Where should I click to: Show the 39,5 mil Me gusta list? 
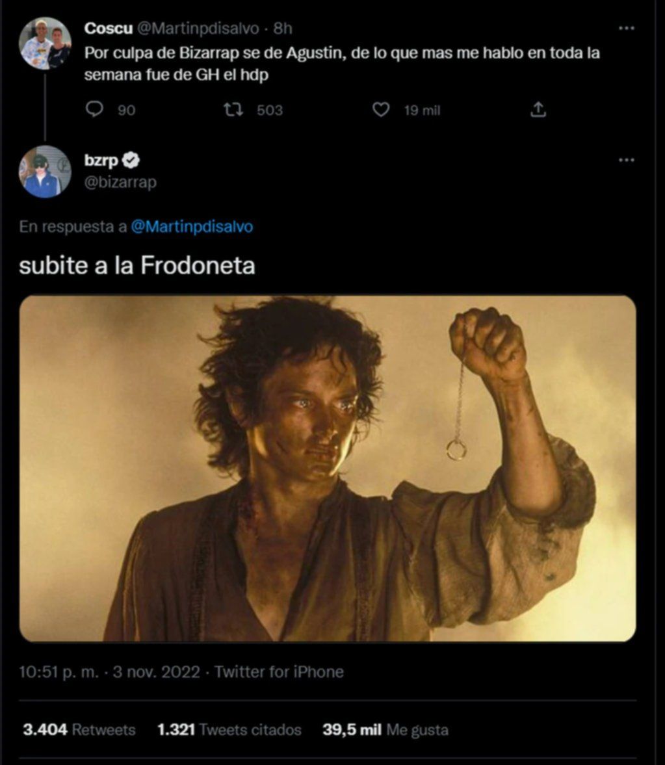(385, 729)
